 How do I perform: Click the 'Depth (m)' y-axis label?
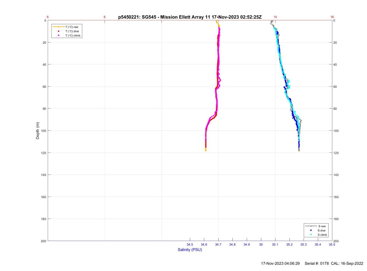(38, 131)
